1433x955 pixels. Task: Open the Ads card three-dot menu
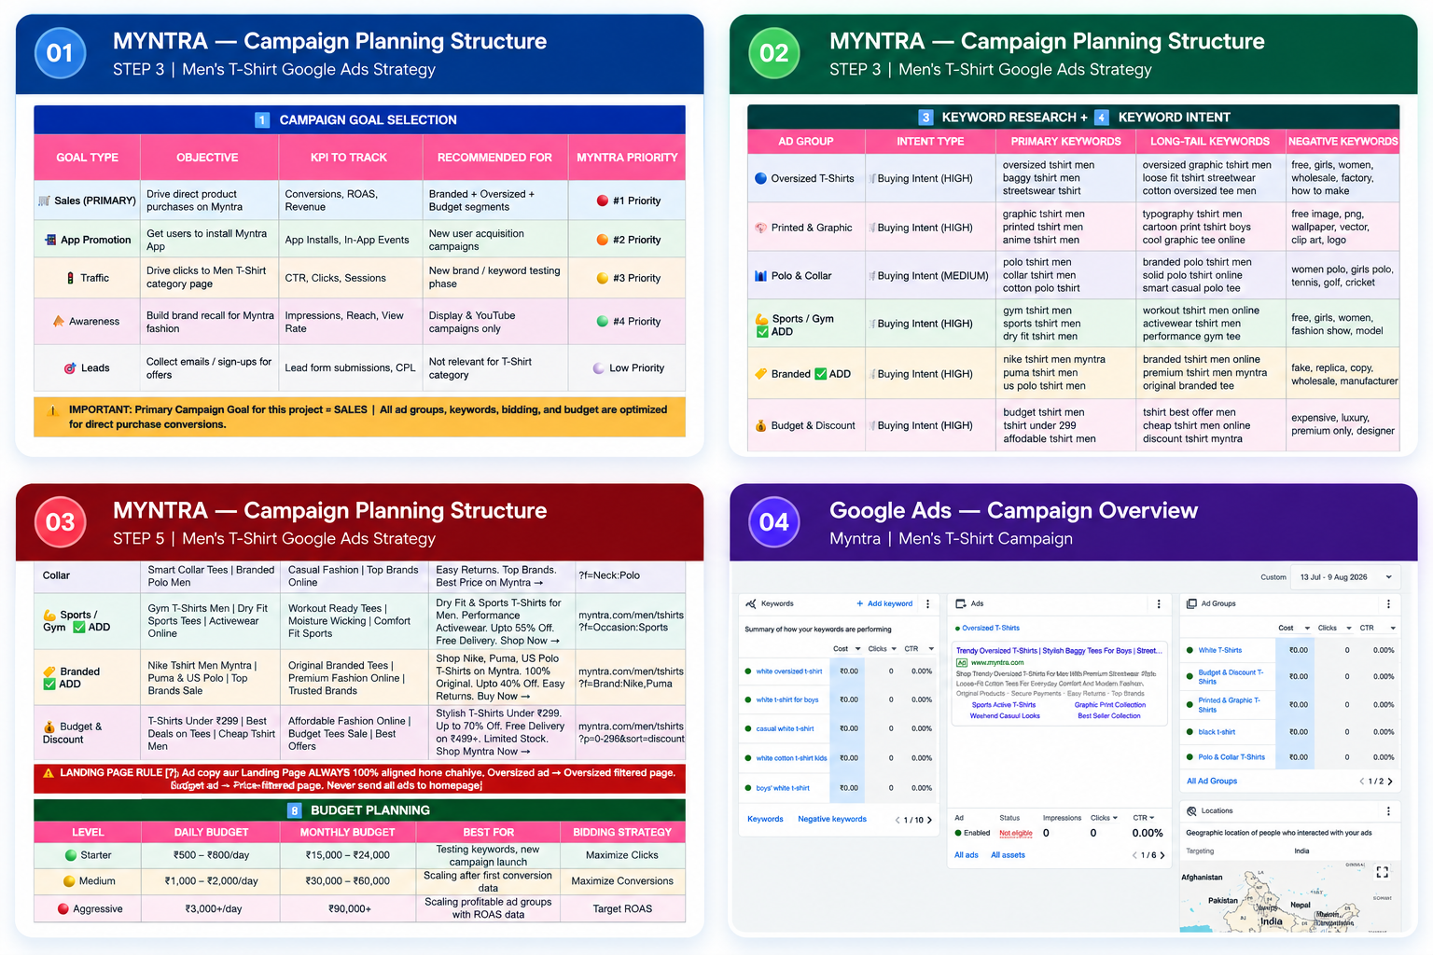pyautogui.click(x=1159, y=603)
